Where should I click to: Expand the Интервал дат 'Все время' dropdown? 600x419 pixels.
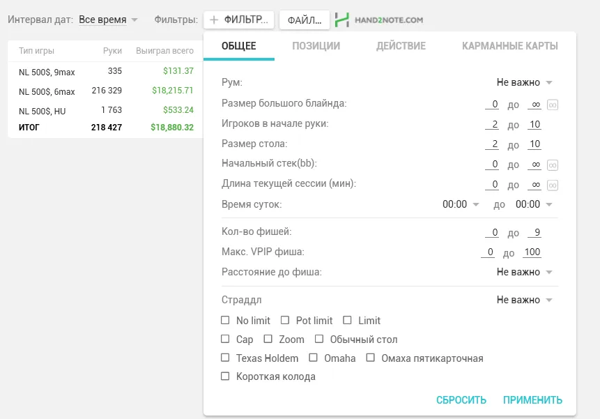[108, 20]
